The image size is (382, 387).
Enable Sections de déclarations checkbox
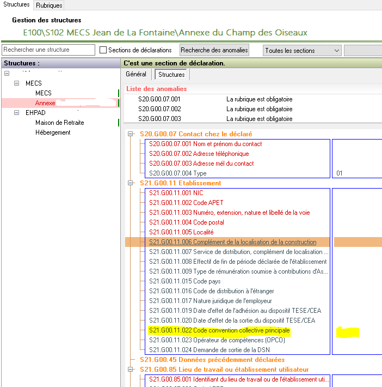(x=103, y=50)
